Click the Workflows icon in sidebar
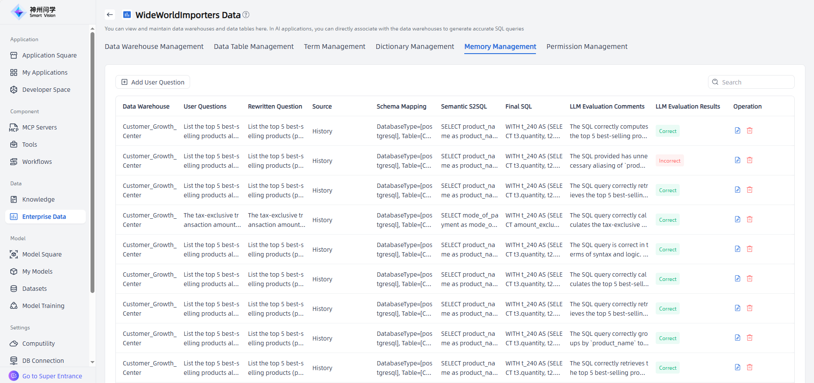The image size is (814, 383). coord(14,162)
